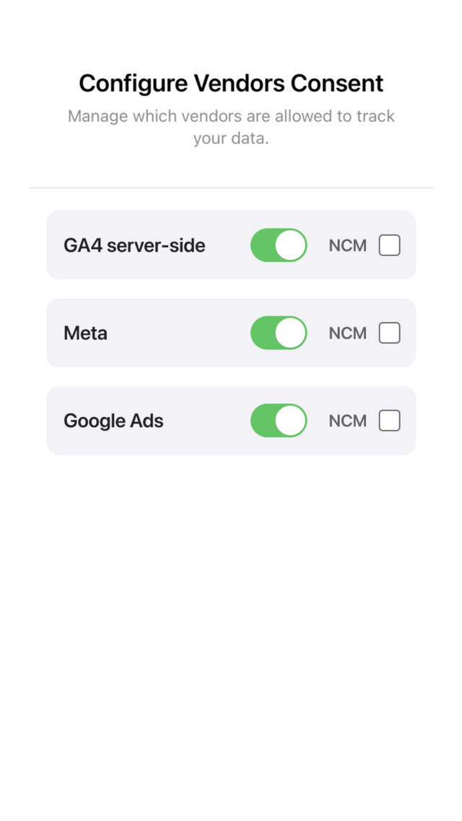The width and height of the screenshot is (462, 821).
Task: Click the GA4 server-side vendor name
Action: pos(134,245)
